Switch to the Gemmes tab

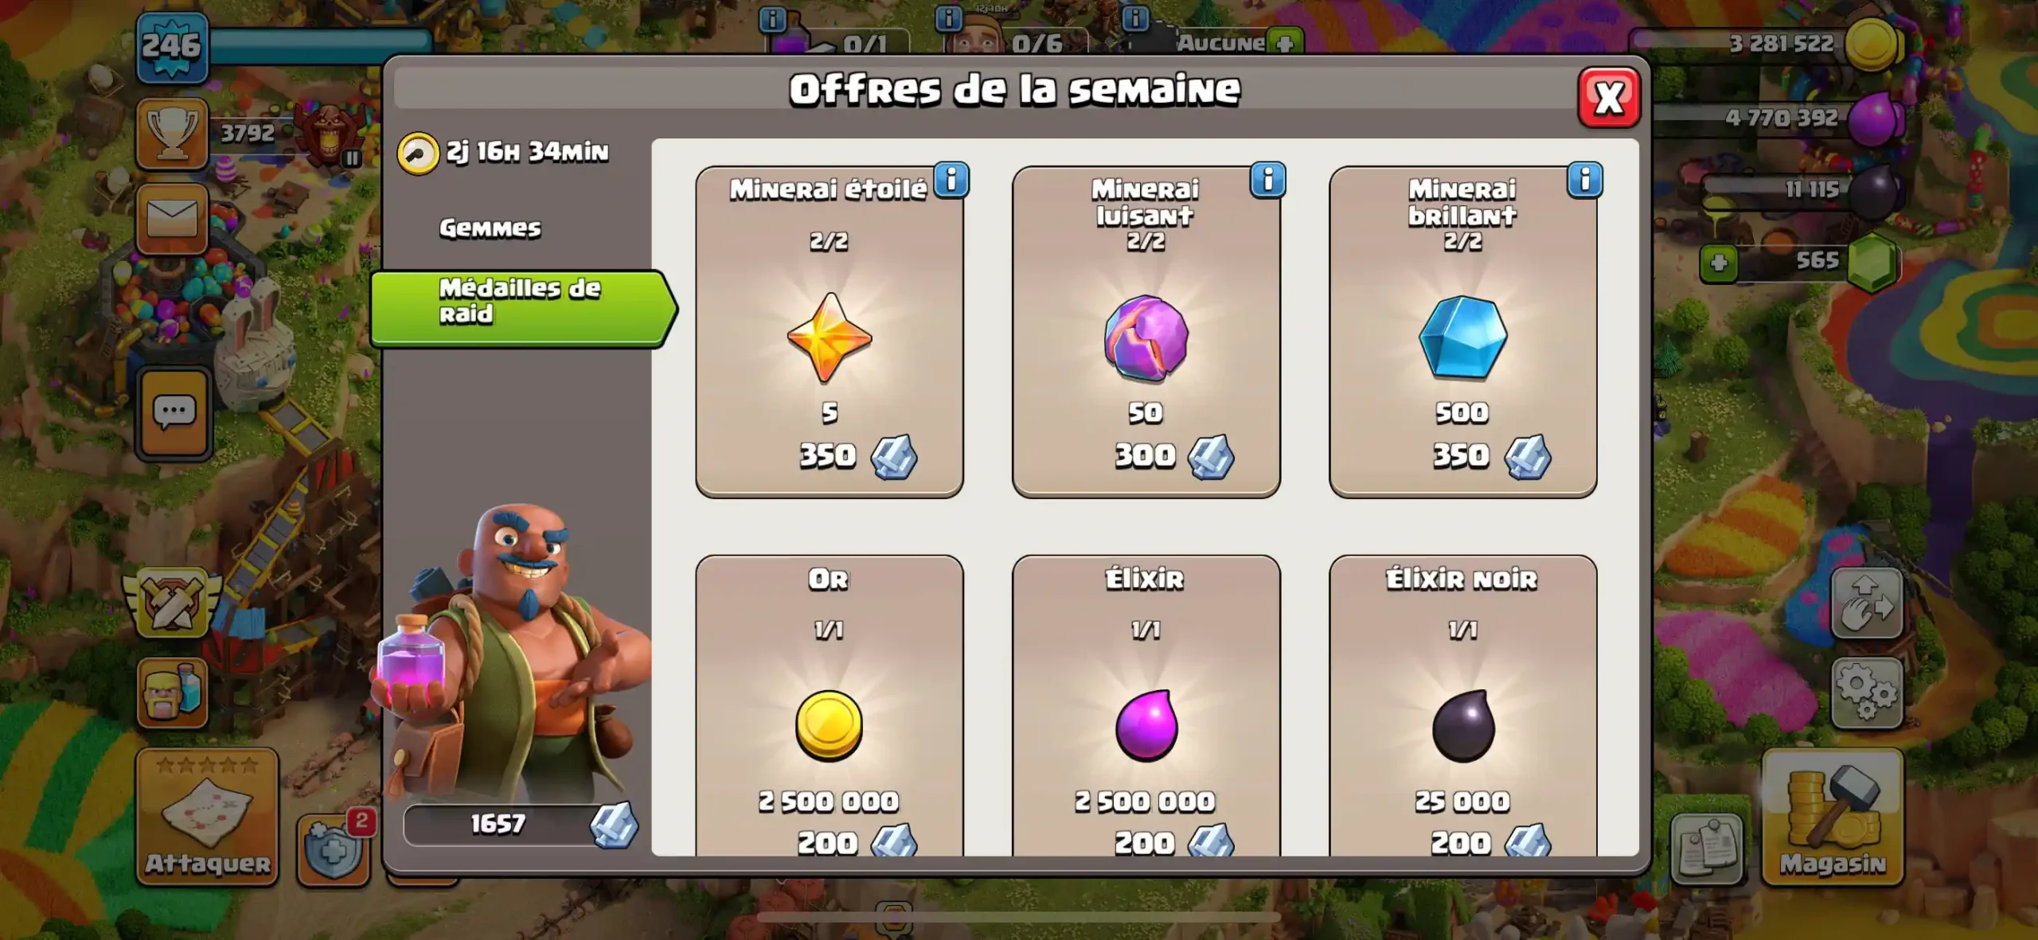coord(490,228)
